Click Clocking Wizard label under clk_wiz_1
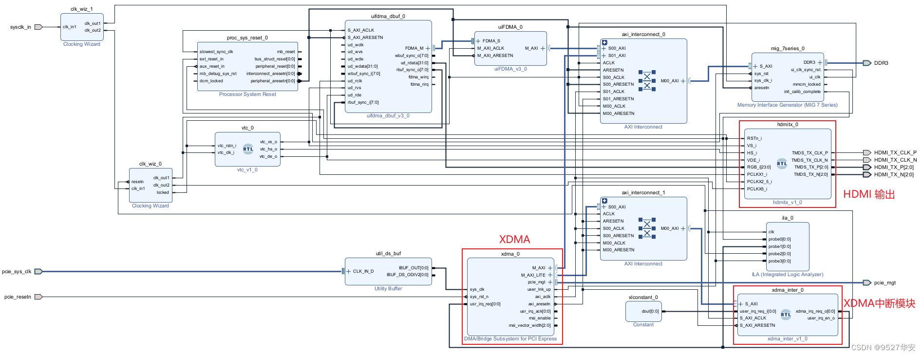The height and width of the screenshot is (356, 923). click(82, 44)
